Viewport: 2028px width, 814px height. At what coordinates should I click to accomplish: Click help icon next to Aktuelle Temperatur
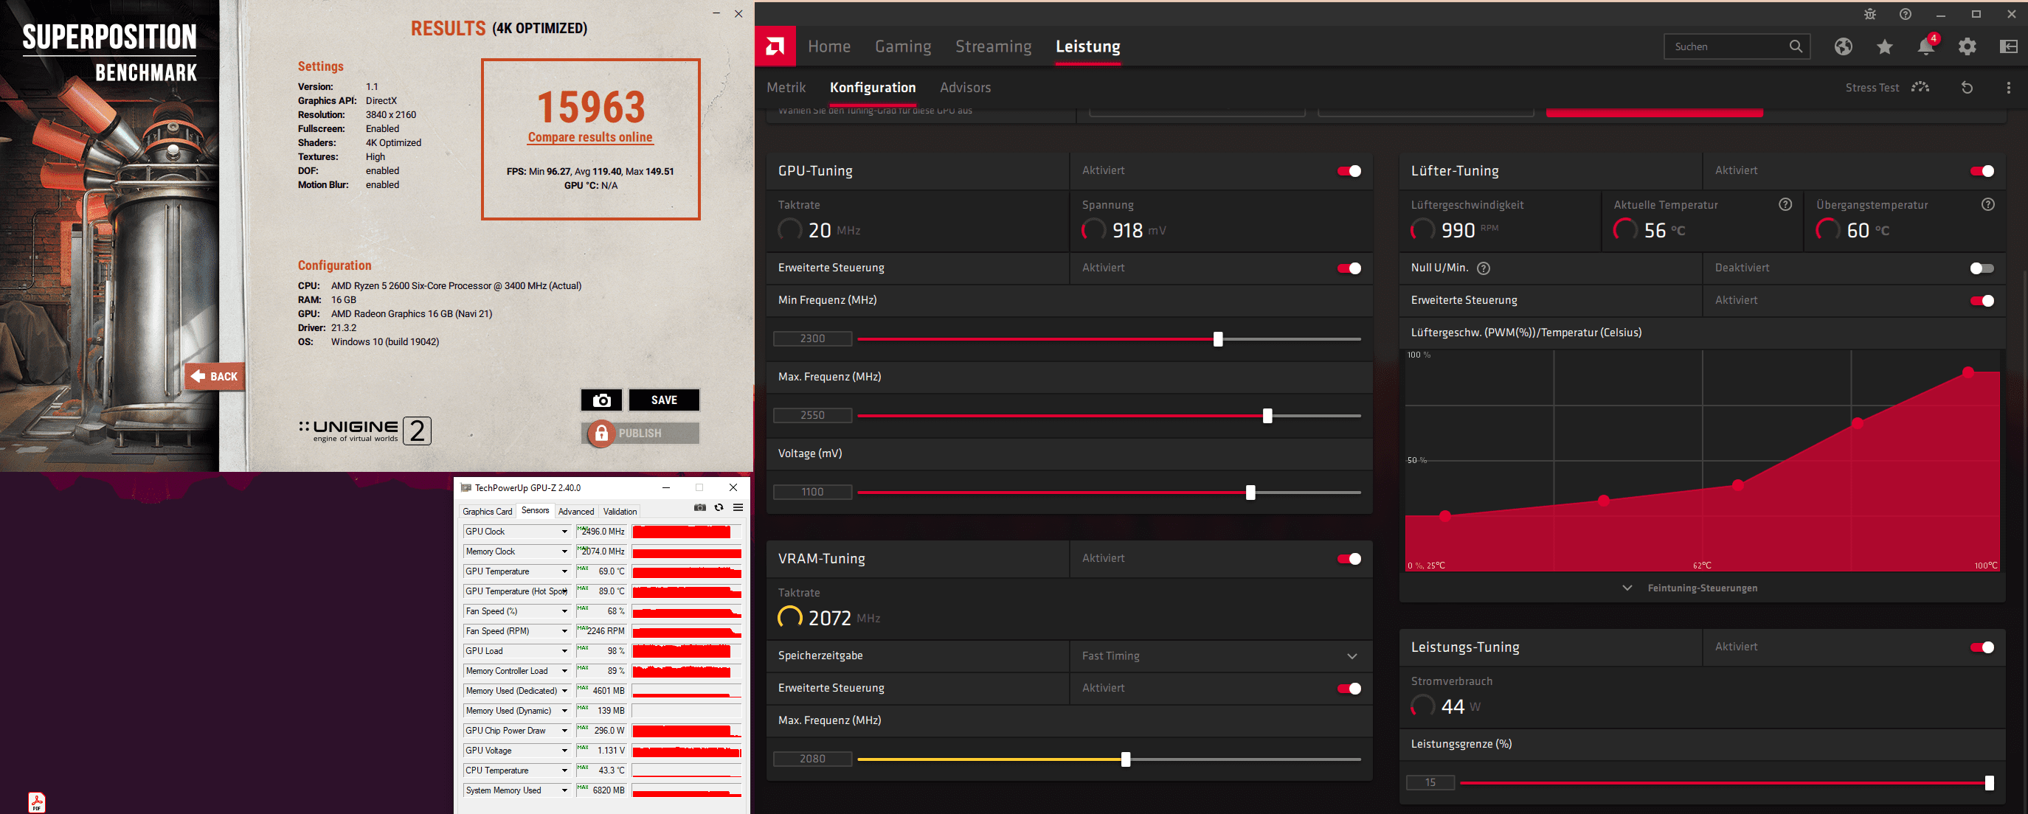click(x=1785, y=204)
